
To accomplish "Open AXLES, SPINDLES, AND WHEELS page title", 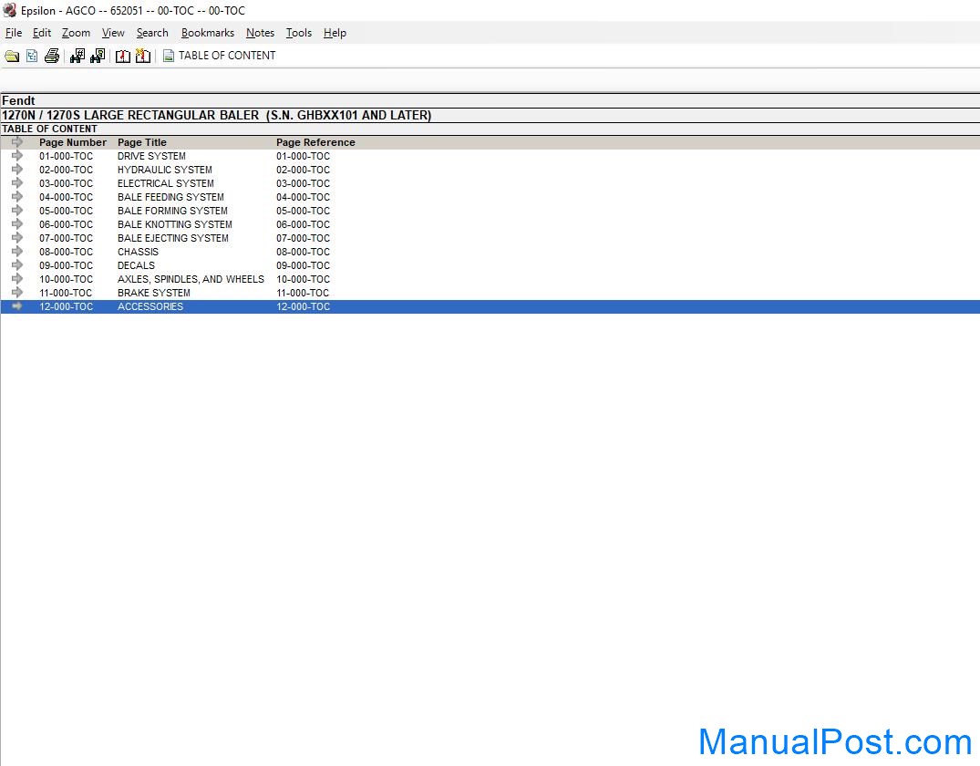I will (x=191, y=280).
